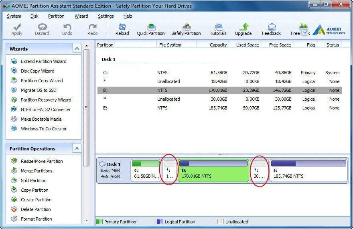Collapse the Wizards panel
Viewport: 353px width, 229px height.
tap(77, 49)
